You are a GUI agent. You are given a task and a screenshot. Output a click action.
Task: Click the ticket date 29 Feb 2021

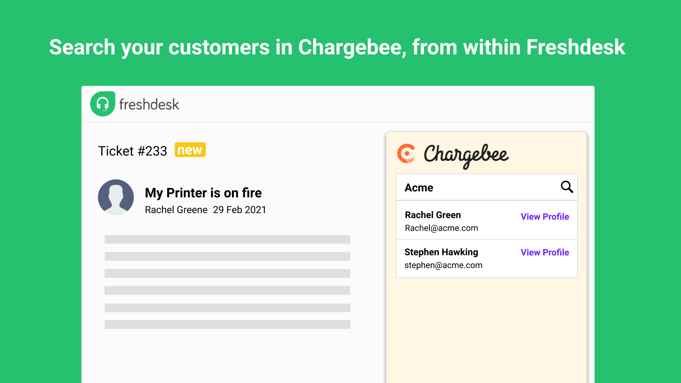(239, 210)
